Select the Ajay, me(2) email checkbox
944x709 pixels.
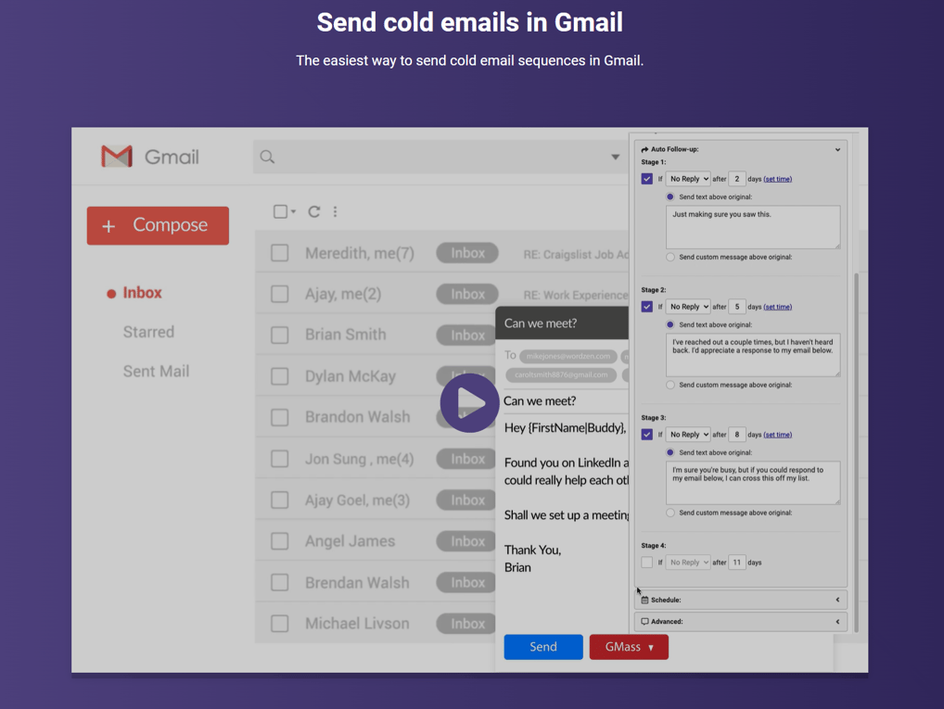click(x=279, y=294)
